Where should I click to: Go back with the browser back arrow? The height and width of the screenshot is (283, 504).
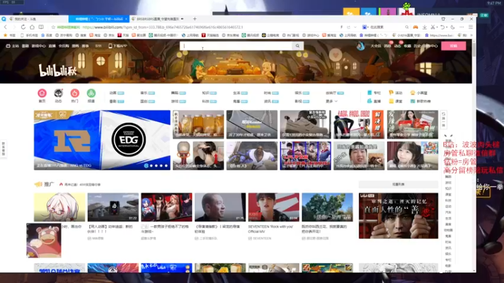pyautogui.click(x=6, y=27)
